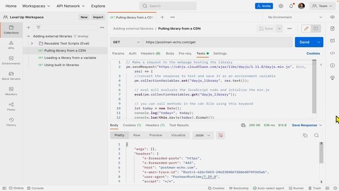Screen dimensions: 339x191
Task: Open the Test Results response tab
Action: click(179, 125)
